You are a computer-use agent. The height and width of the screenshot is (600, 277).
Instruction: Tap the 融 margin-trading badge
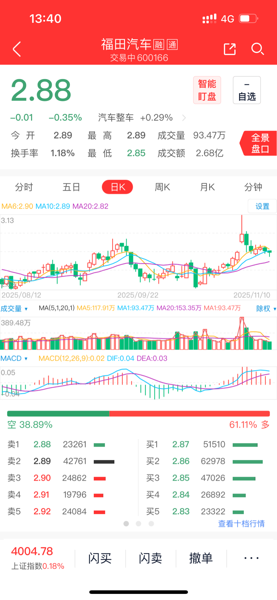click(x=159, y=44)
